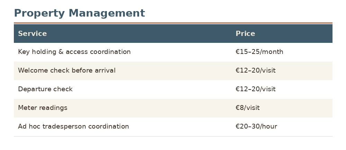Select Ad hoc tradesperson coordination row

173,126
